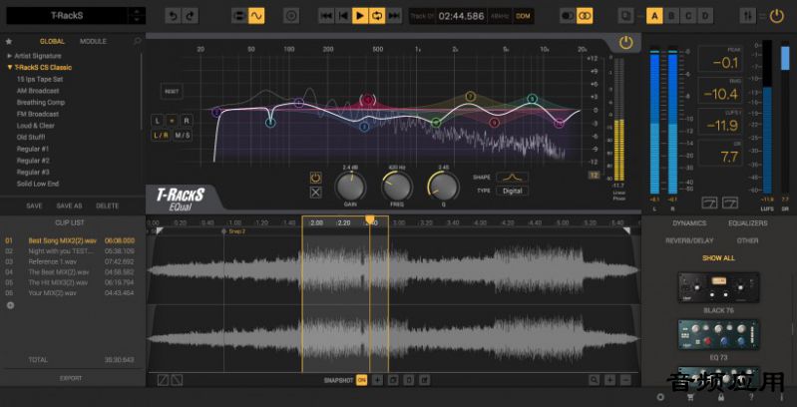Open the REVERB/DELAY module category
This screenshot has height=407, width=797.
689,240
